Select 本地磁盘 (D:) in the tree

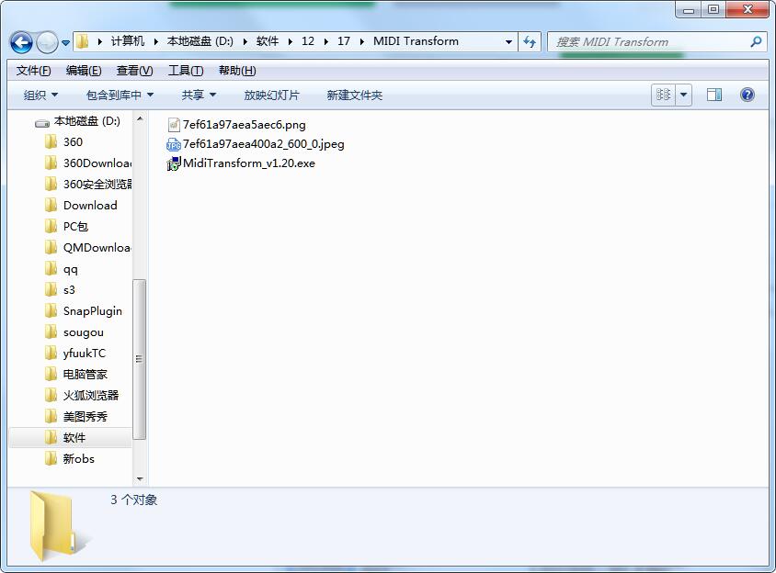(86, 121)
